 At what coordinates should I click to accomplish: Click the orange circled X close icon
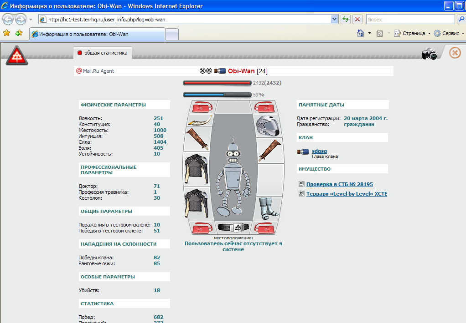point(455,53)
